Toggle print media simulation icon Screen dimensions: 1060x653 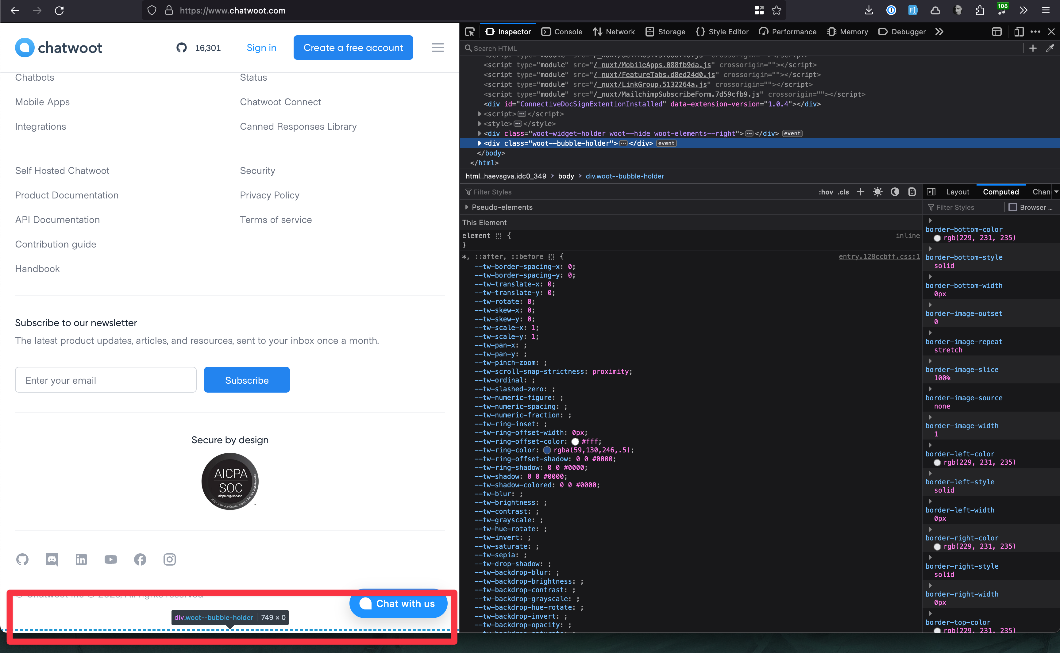(912, 192)
